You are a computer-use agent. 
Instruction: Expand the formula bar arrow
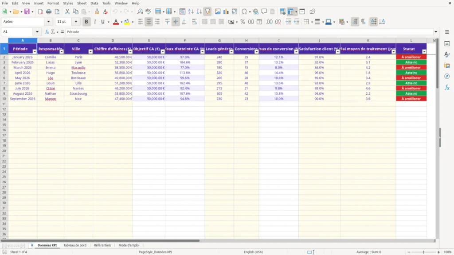[436, 32]
